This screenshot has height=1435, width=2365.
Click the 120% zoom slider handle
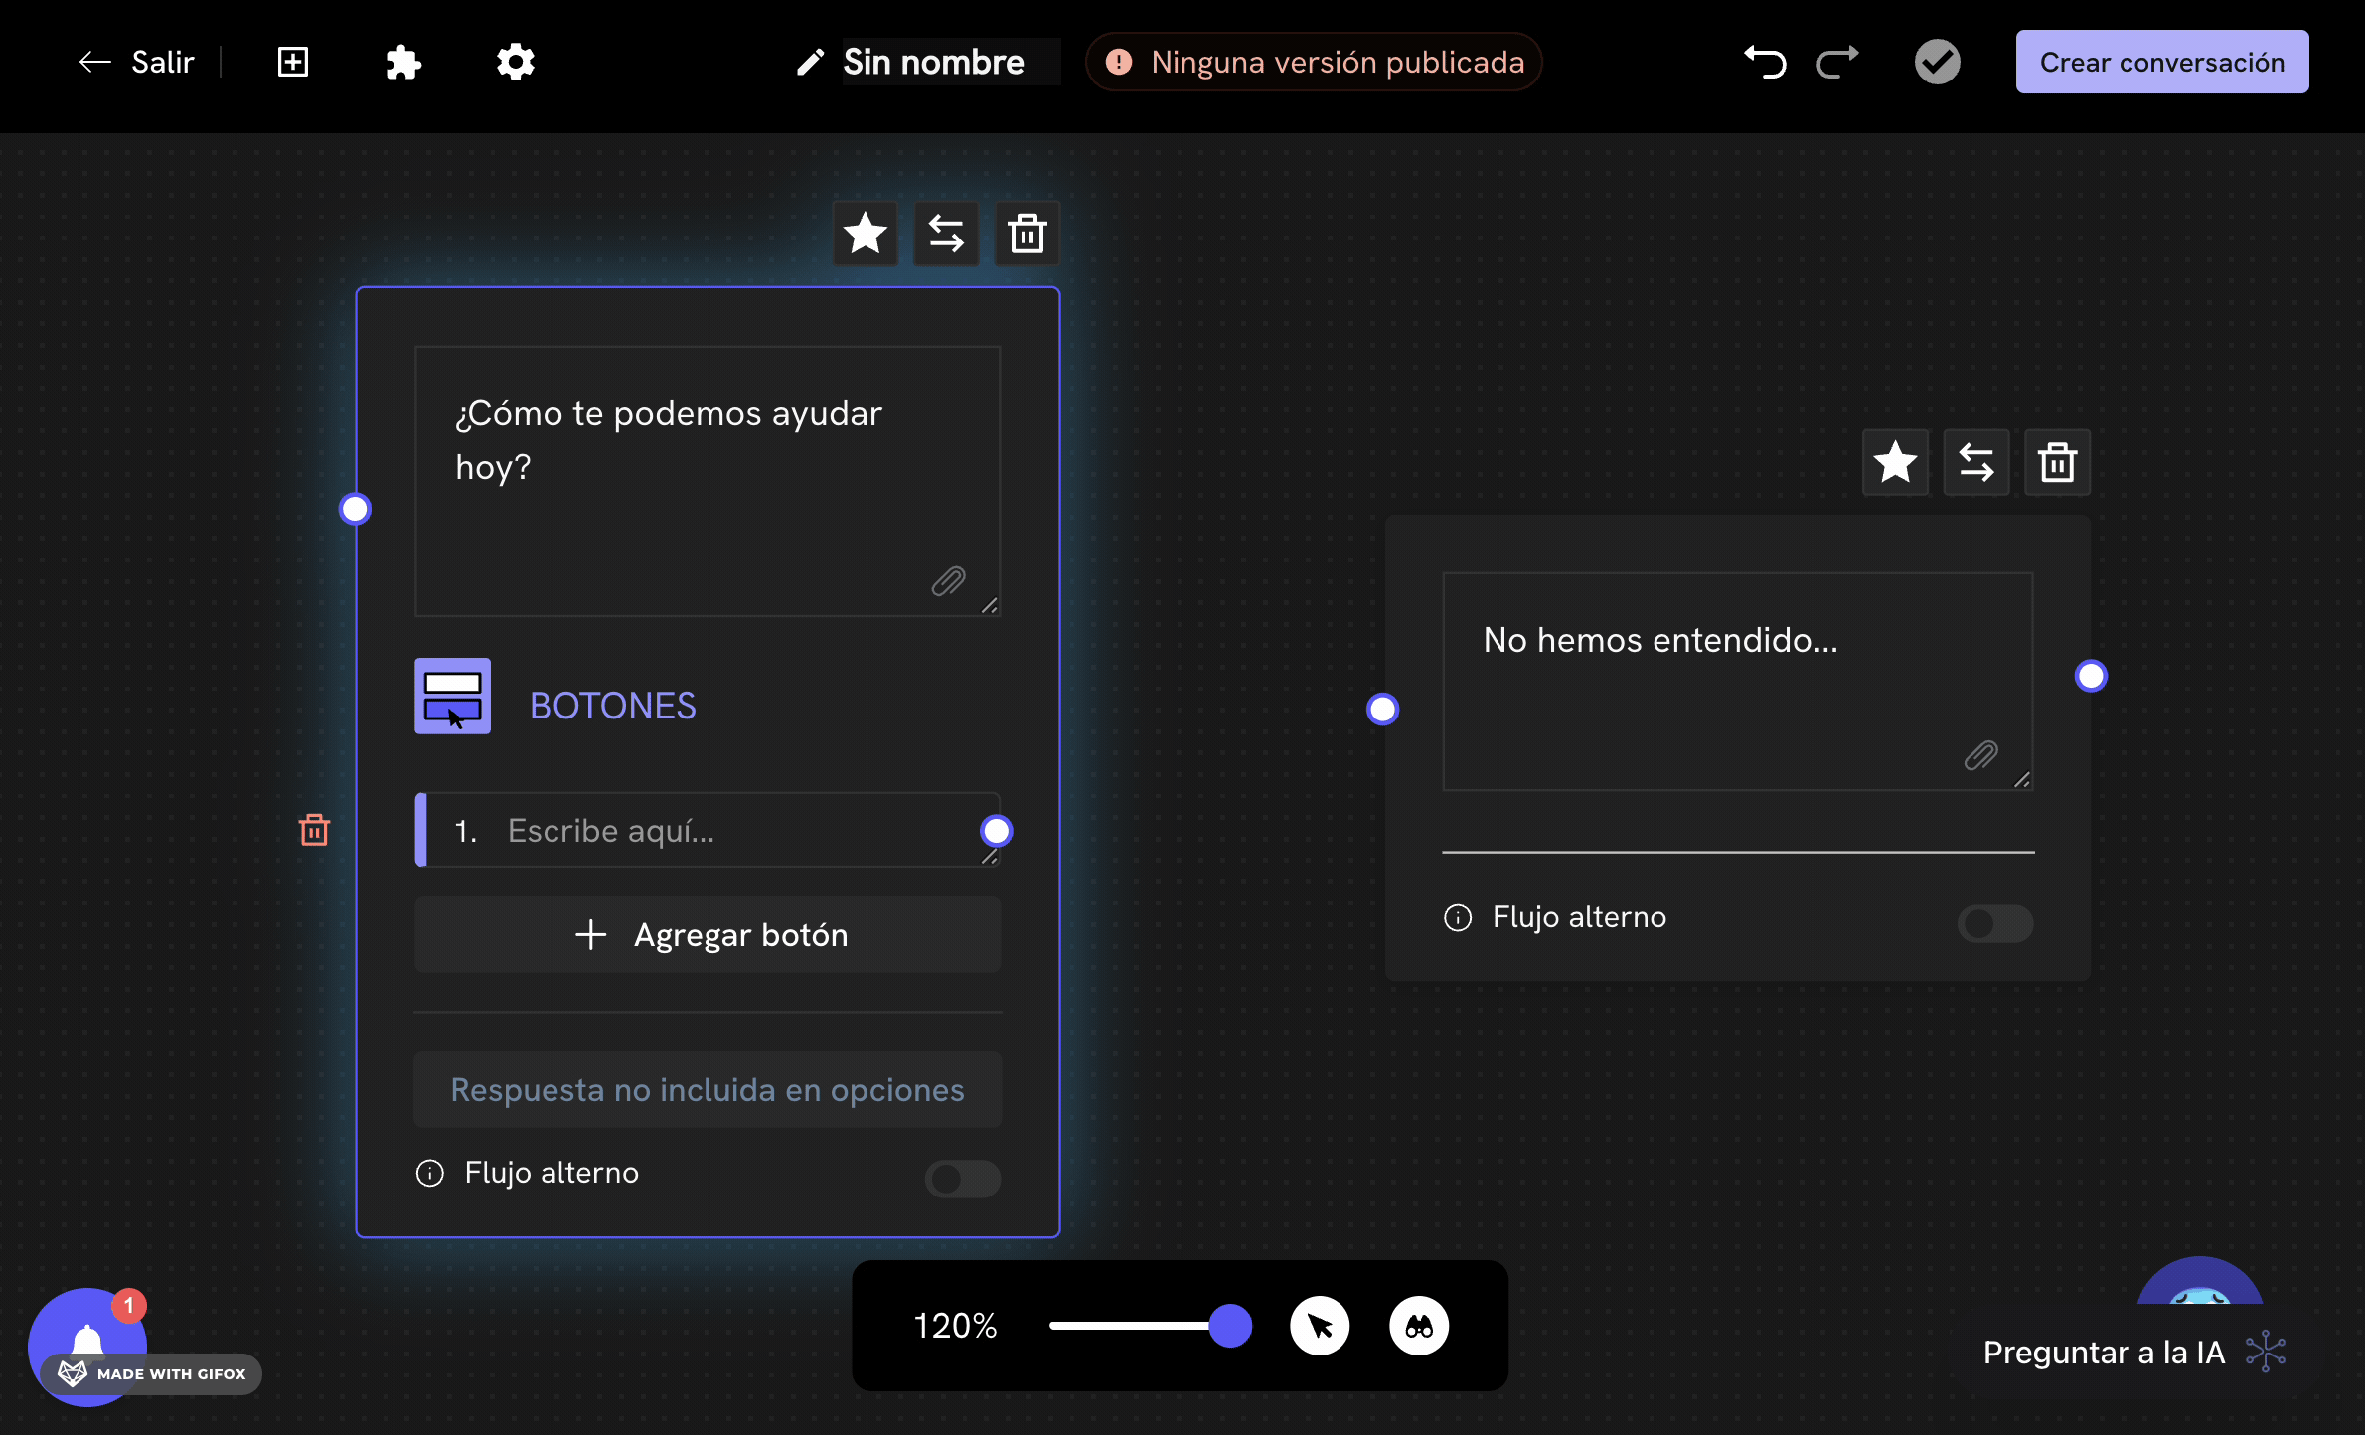click(x=1230, y=1326)
